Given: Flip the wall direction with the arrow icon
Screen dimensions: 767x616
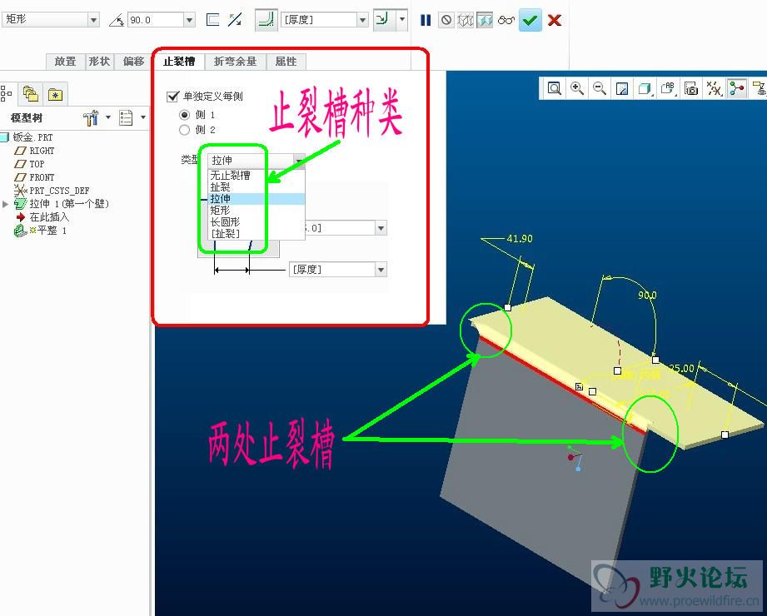Looking at the screenshot, I should [x=236, y=19].
